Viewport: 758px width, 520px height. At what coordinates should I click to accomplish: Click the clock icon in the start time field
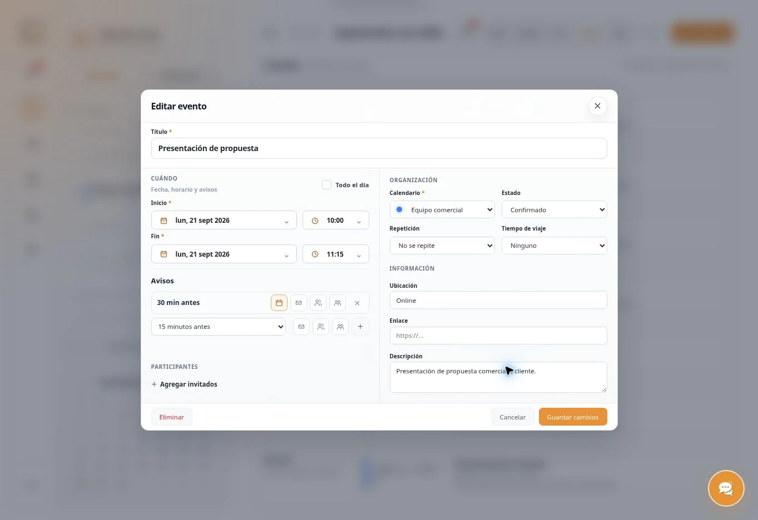(x=315, y=221)
